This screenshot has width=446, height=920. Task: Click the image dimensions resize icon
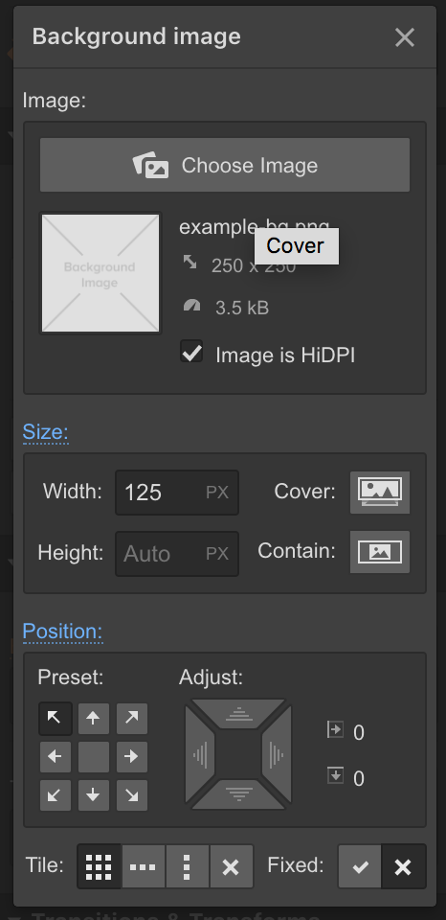pyautogui.click(x=190, y=262)
